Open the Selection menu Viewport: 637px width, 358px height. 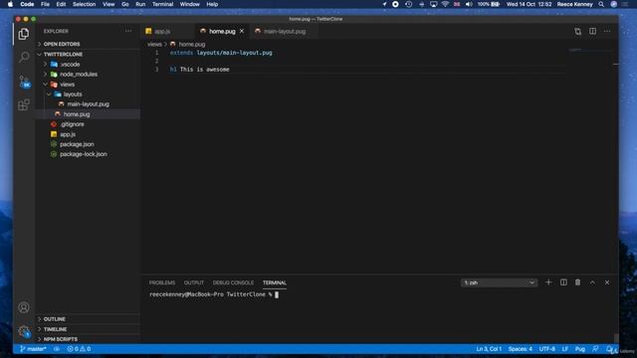[84, 4]
